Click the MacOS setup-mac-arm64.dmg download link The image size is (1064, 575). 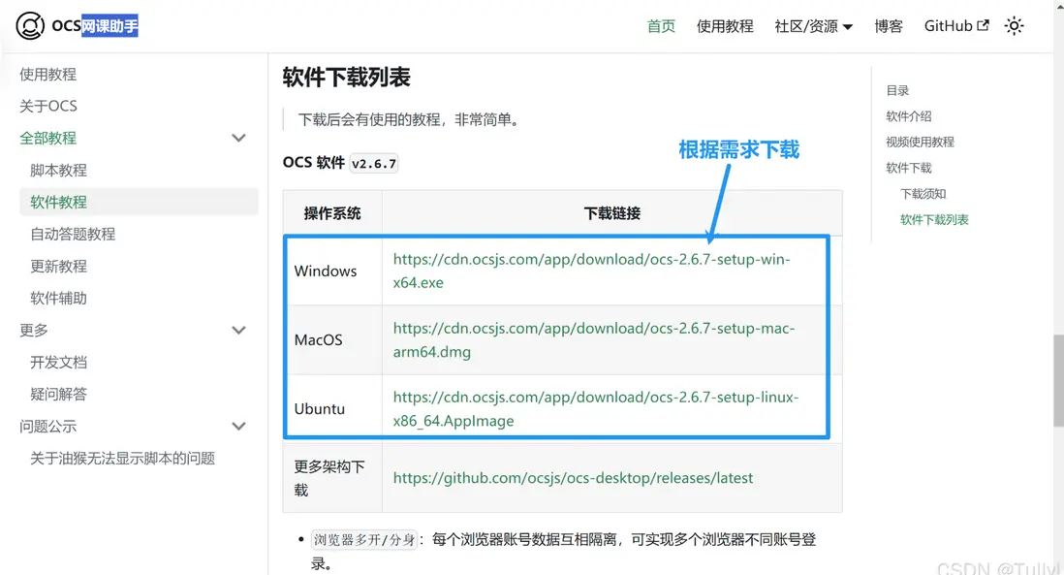pyautogui.click(x=594, y=339)
